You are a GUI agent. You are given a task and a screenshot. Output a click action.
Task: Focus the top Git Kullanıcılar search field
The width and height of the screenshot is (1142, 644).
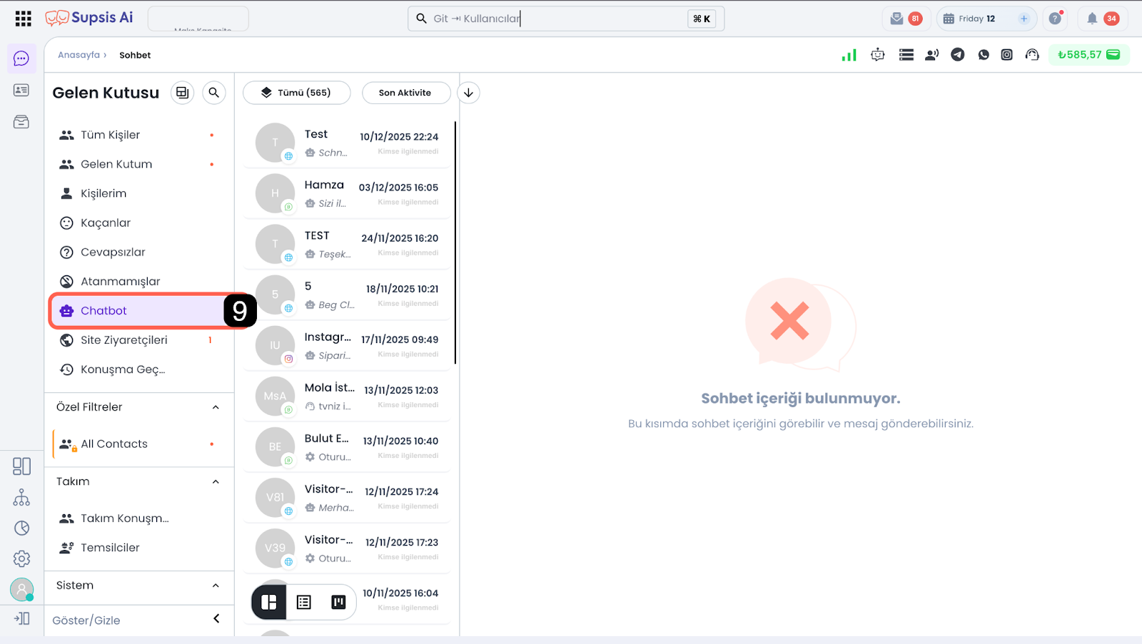tap(557, 19)
